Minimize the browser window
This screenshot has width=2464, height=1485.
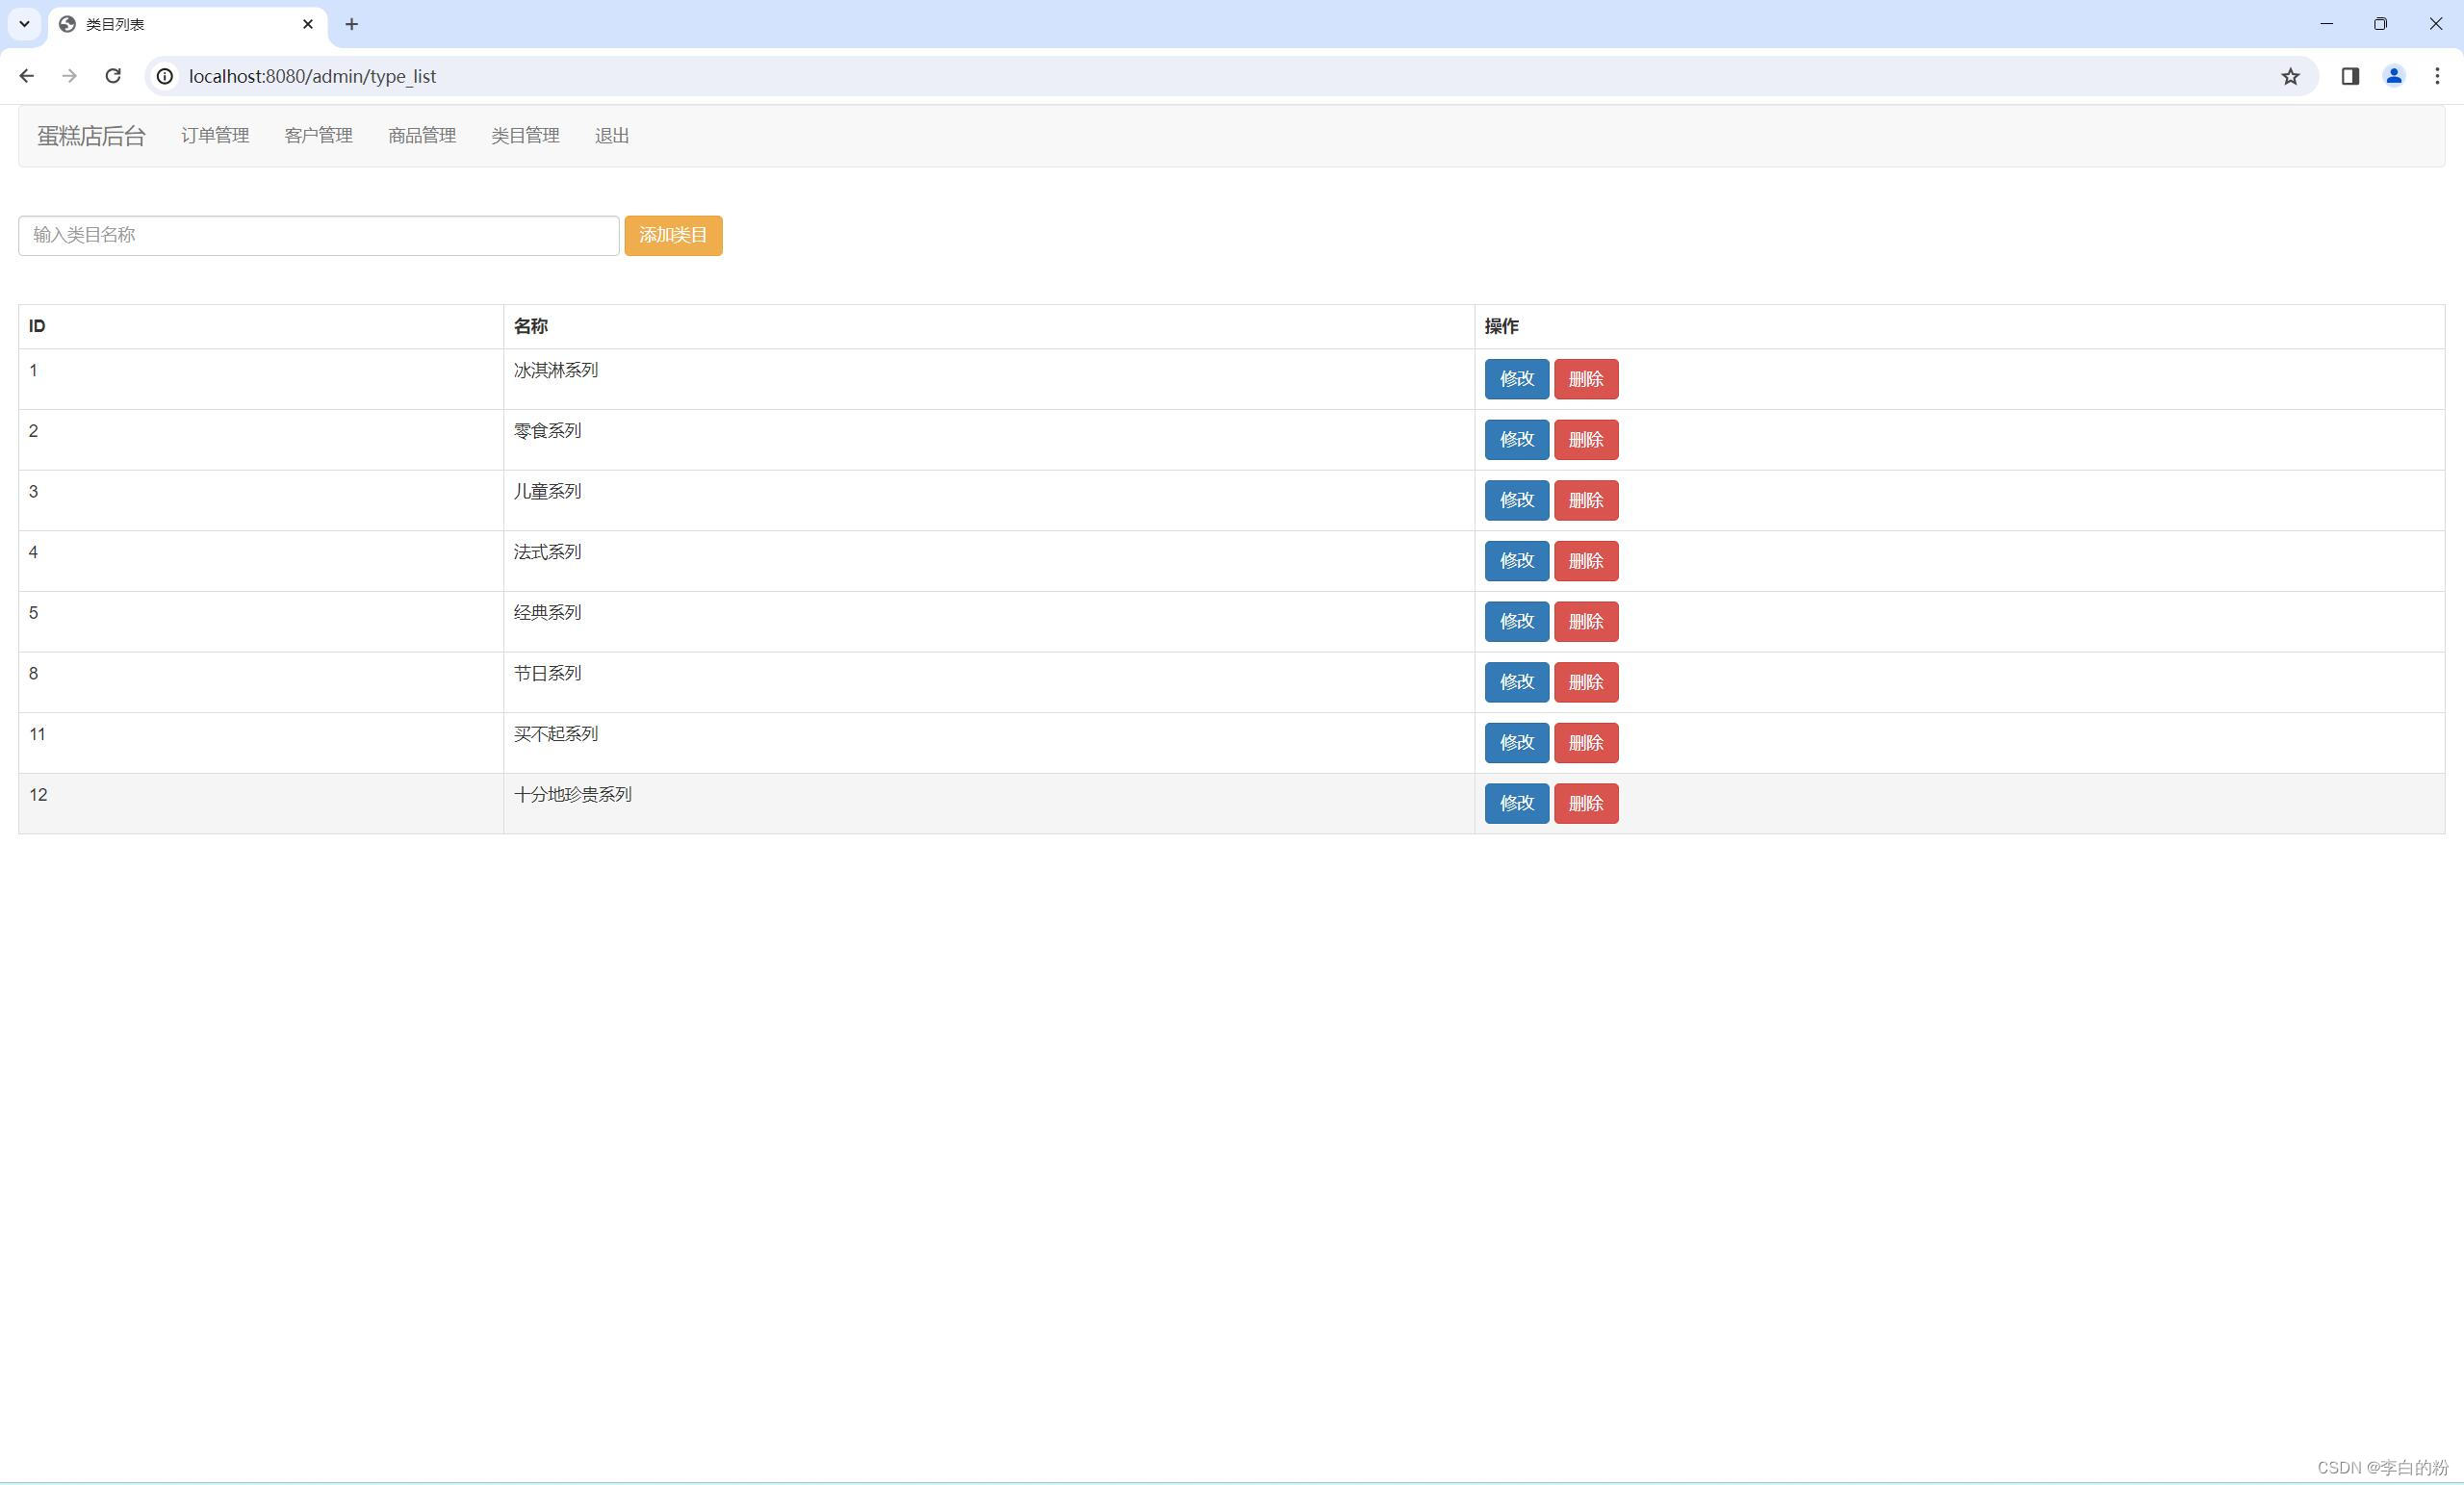[2326, 24]
